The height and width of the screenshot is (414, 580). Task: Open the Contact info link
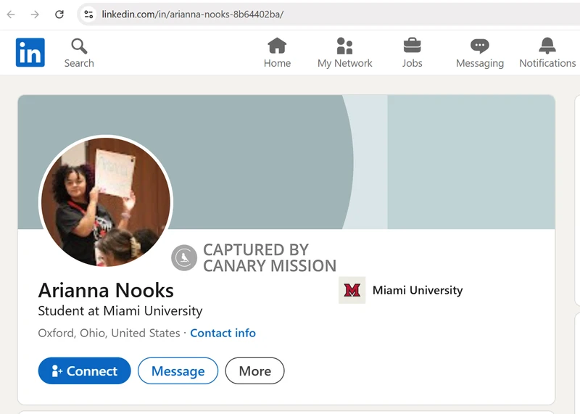(x=223, y=333)
